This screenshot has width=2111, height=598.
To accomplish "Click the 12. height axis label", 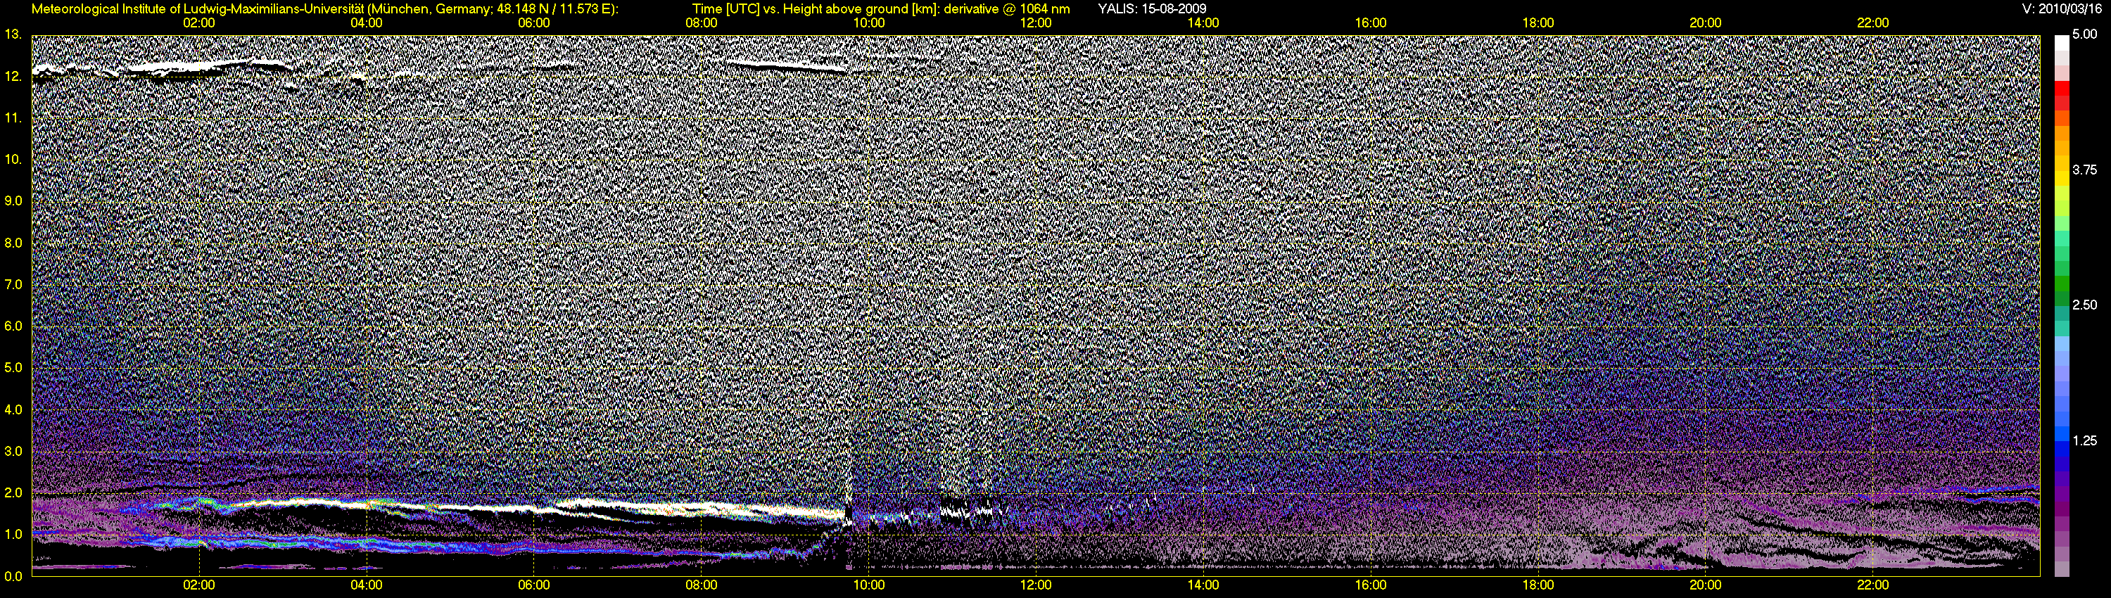I will tap(12, 76).
